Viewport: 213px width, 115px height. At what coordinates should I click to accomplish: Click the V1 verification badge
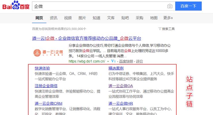pos(113,61)
